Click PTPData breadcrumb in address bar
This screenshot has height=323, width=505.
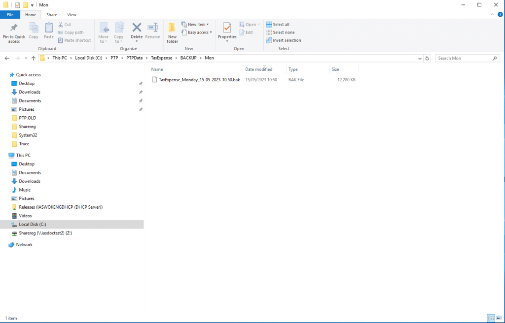click(x=134, y=58)
